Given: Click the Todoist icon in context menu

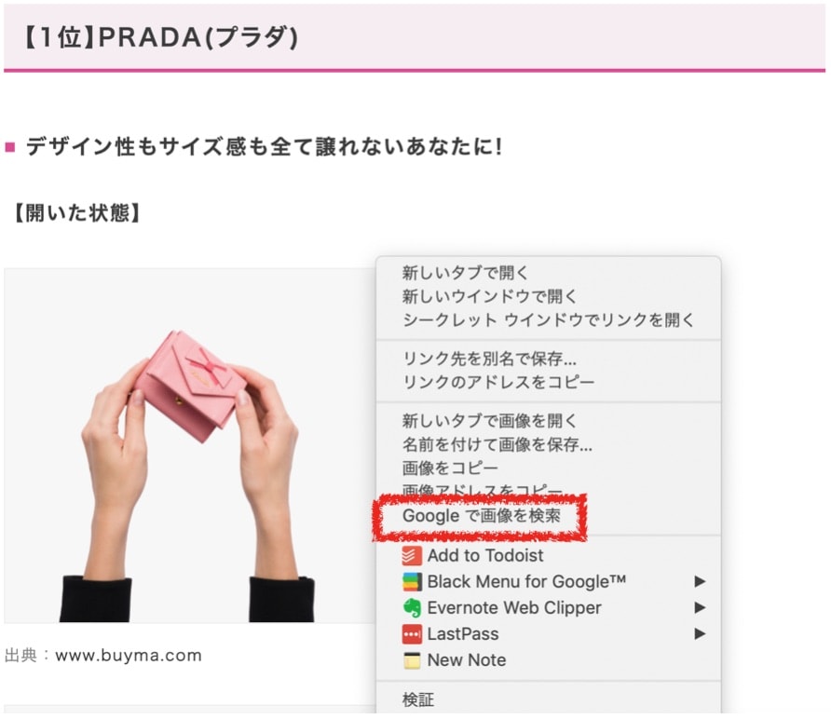Looking at the screenshot, I should (x=412, y=556).
